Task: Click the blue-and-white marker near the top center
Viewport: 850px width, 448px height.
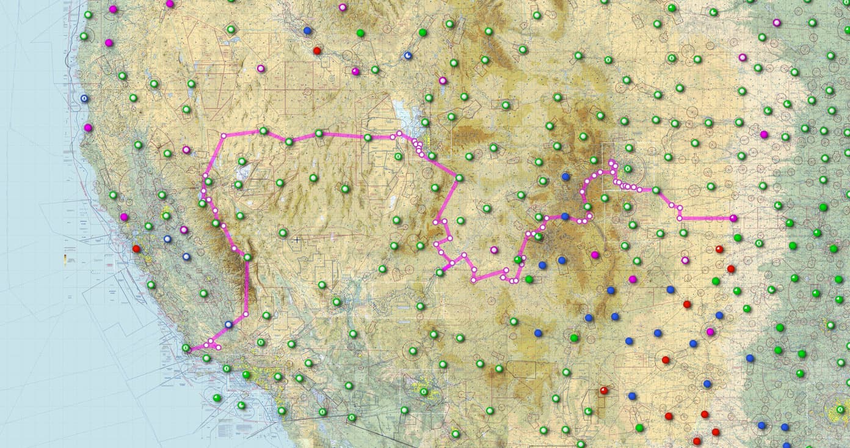Action: [x=408, y=55]
